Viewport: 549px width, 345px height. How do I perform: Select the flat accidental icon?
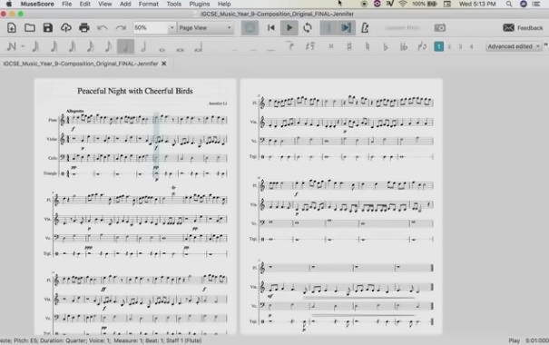(x=386, y=46)
